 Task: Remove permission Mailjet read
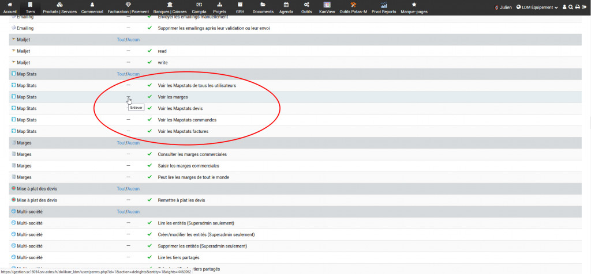129,51
